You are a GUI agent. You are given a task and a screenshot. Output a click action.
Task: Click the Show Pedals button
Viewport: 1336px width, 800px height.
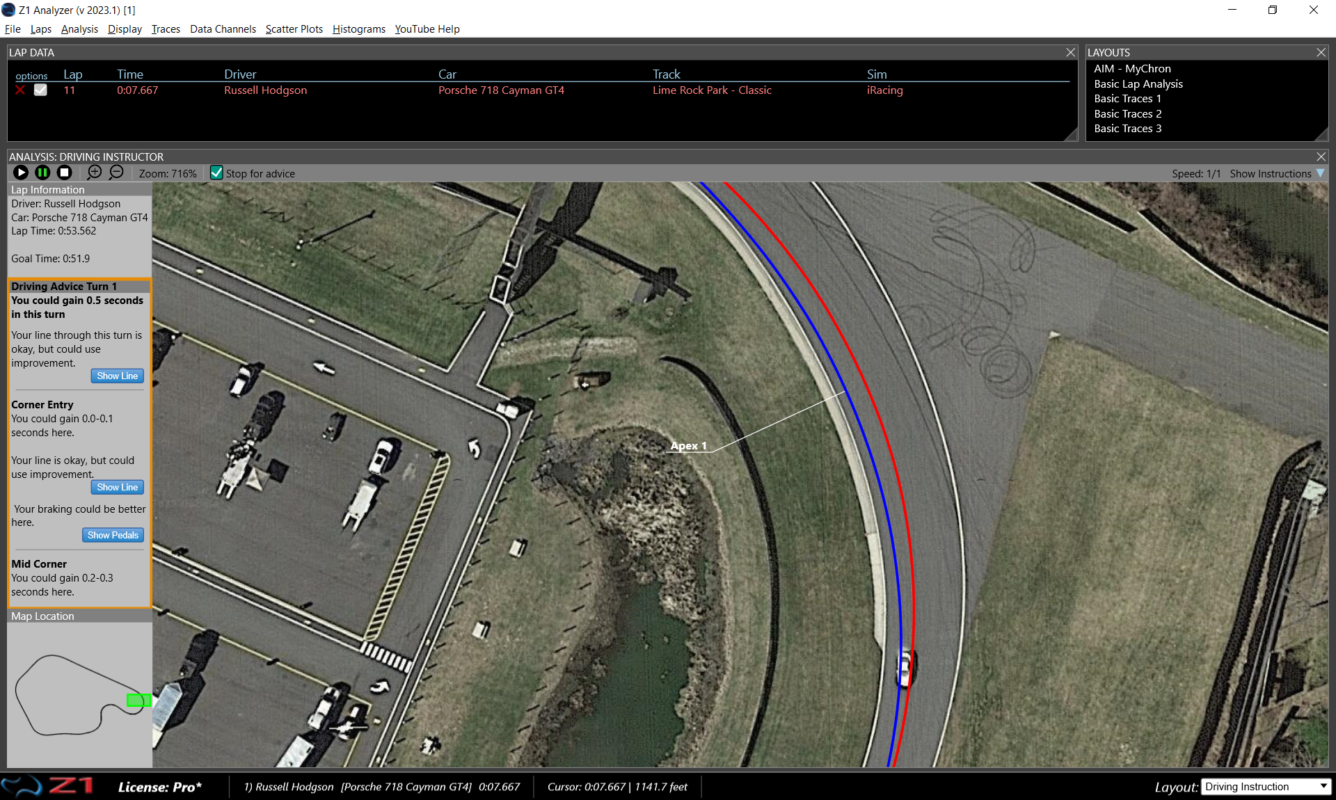(113, 535)
